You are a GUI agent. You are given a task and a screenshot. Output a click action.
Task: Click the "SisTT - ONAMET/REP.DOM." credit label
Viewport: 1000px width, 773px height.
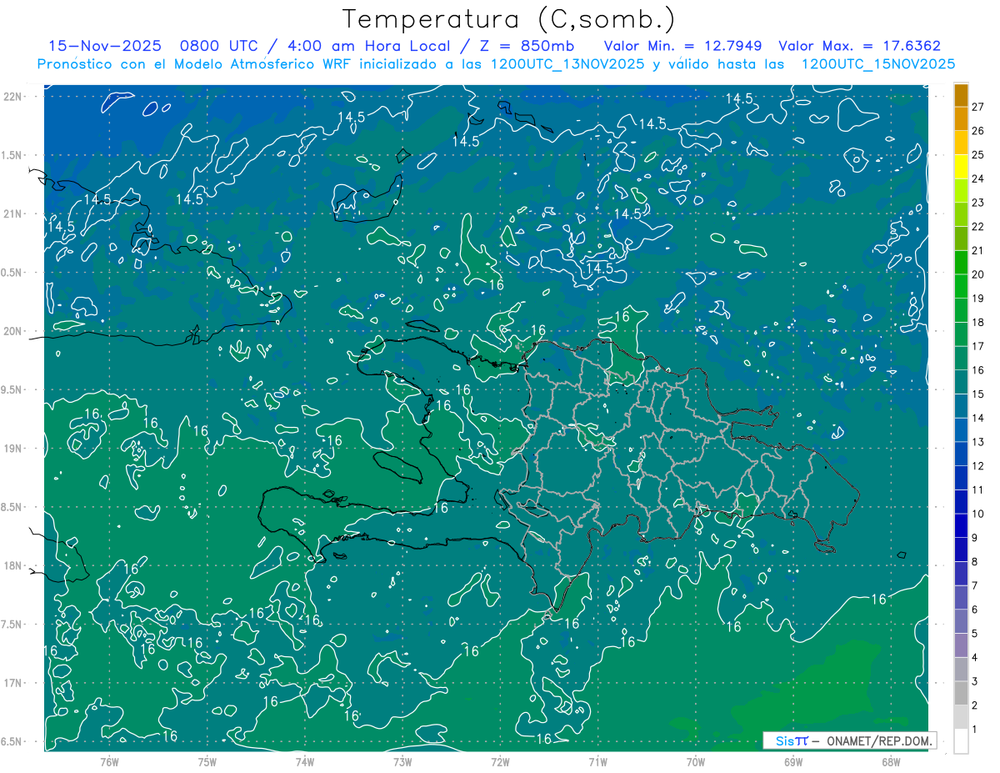coord(850,740)
